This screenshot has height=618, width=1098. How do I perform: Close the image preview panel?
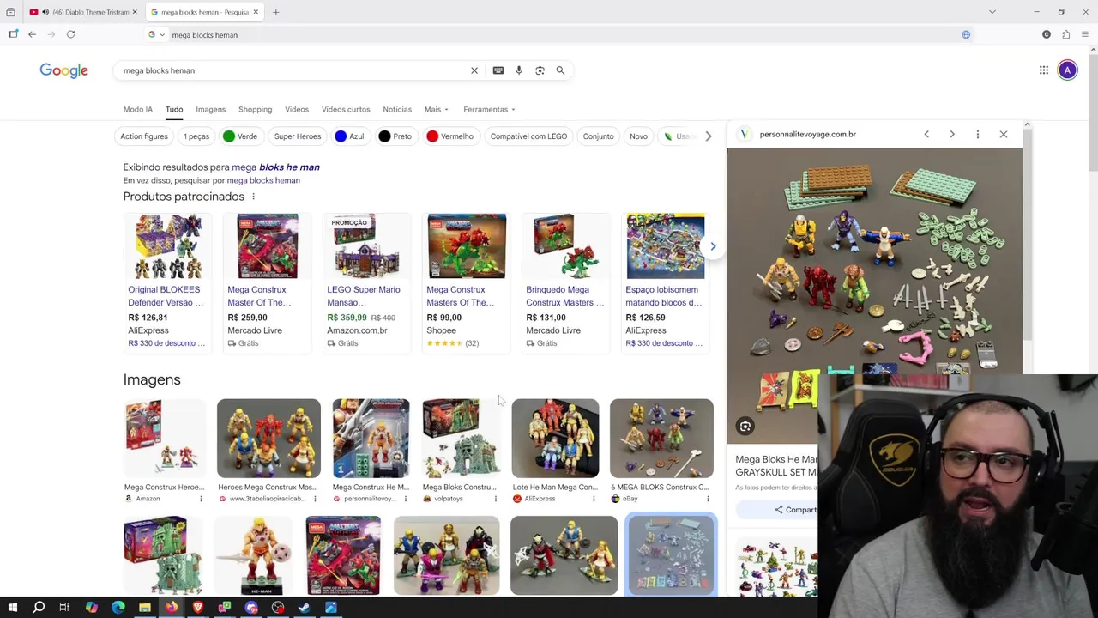click(1004, 135)
